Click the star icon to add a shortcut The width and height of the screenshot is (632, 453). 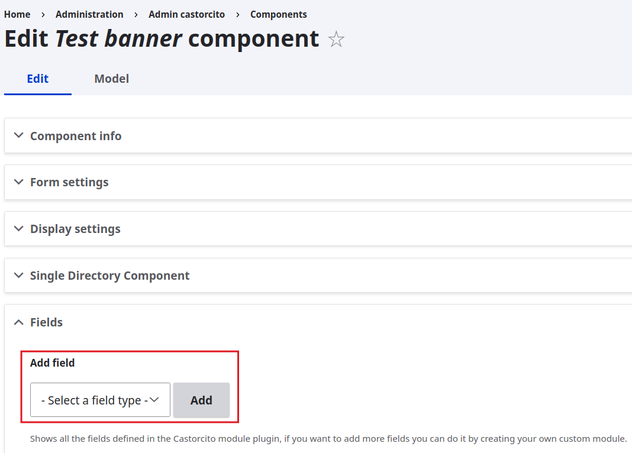pos(336,40)
